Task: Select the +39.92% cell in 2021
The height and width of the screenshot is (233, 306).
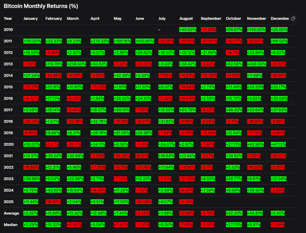Action: coord(234,156)
